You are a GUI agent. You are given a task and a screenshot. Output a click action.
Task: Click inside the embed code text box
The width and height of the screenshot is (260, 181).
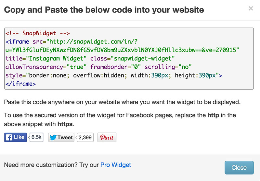(x=129, y=59)
